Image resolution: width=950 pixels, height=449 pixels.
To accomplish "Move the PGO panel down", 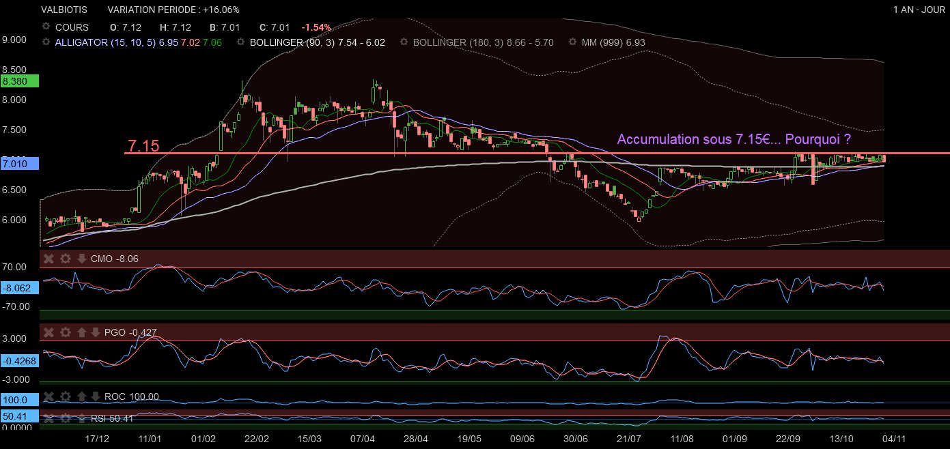I will (x=96, y=332).
